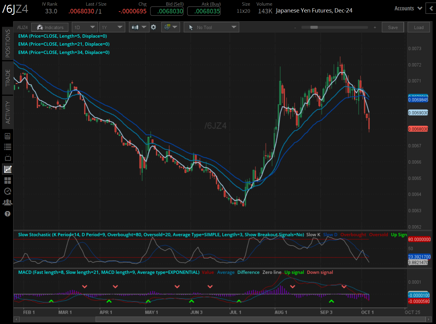The height and width of the screenshot is (324, 436).
Task: Open the book with bar chart icon
Action: pos(8,136)
